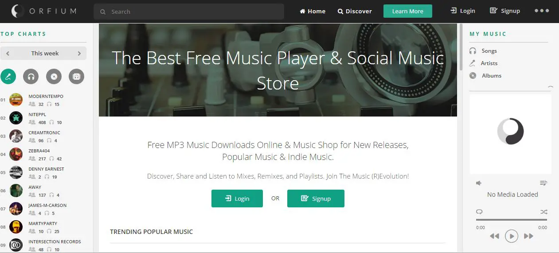Select the headphones songs chart icon
Image resolution: width=559 pixels, height=253 pixels.
tap(31, 77)
